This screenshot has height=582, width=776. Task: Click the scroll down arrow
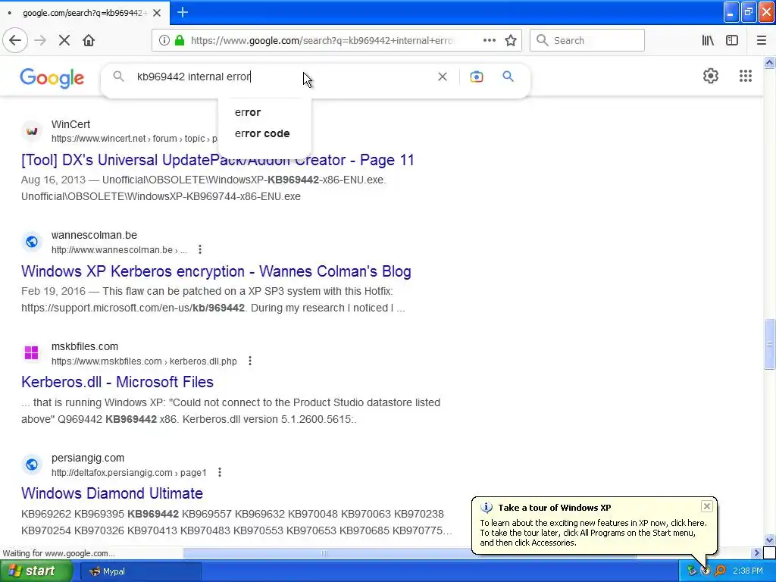coord(769,540)
